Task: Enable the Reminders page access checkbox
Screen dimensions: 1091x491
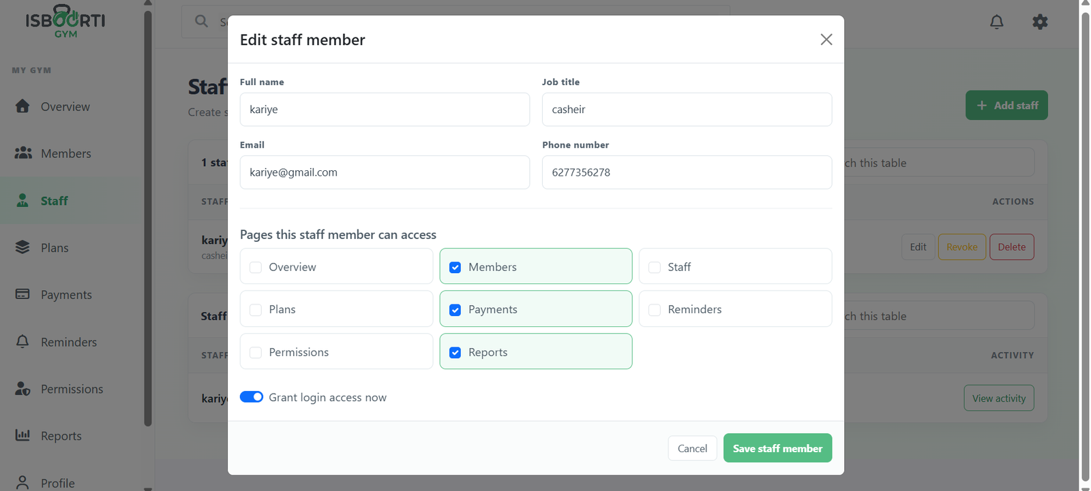Action: (x=655, y=310)
